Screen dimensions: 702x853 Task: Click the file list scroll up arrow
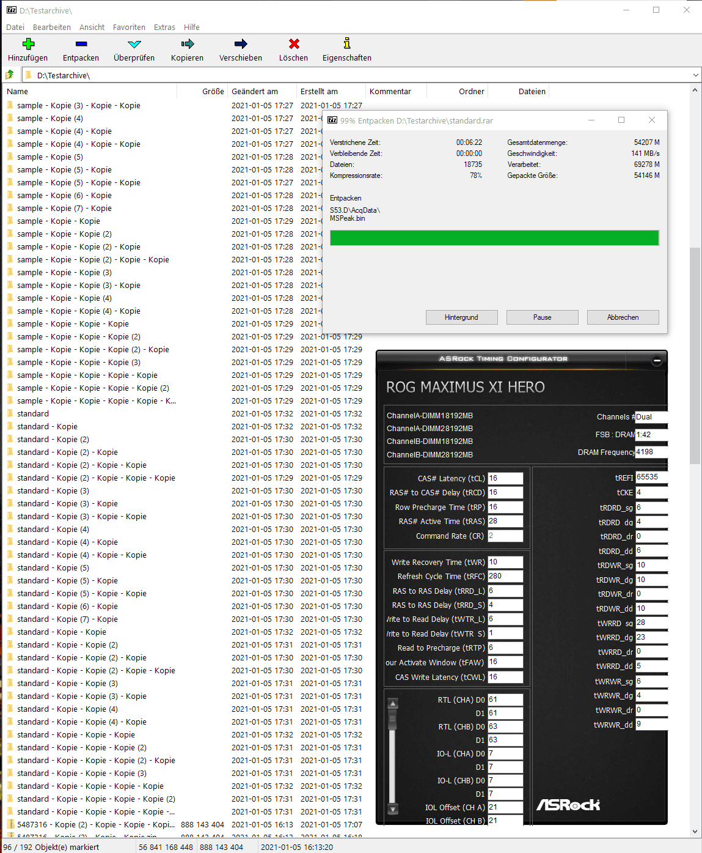click(x=695, y=90)
